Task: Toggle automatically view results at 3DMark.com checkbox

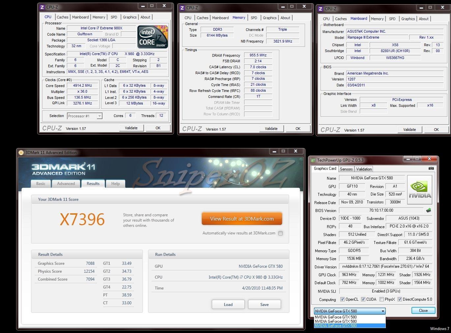Action: point(280,233)
